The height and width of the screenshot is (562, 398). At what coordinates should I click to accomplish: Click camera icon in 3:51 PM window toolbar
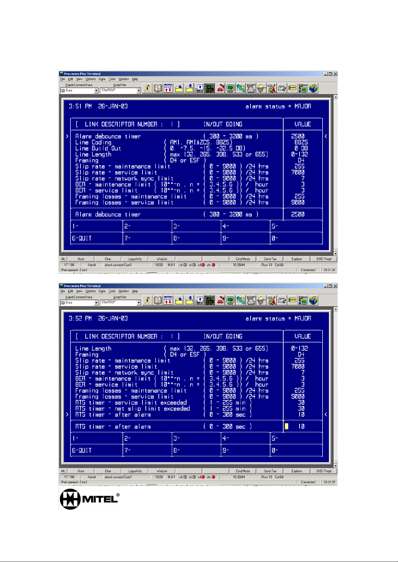tap(282, 88)
